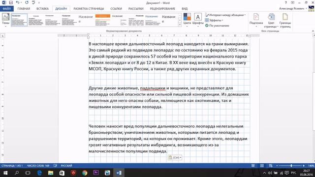The width and height of the screenshot is (315, 177).
Task: Open Границы страниц page borders
Action: coord(285,20)
